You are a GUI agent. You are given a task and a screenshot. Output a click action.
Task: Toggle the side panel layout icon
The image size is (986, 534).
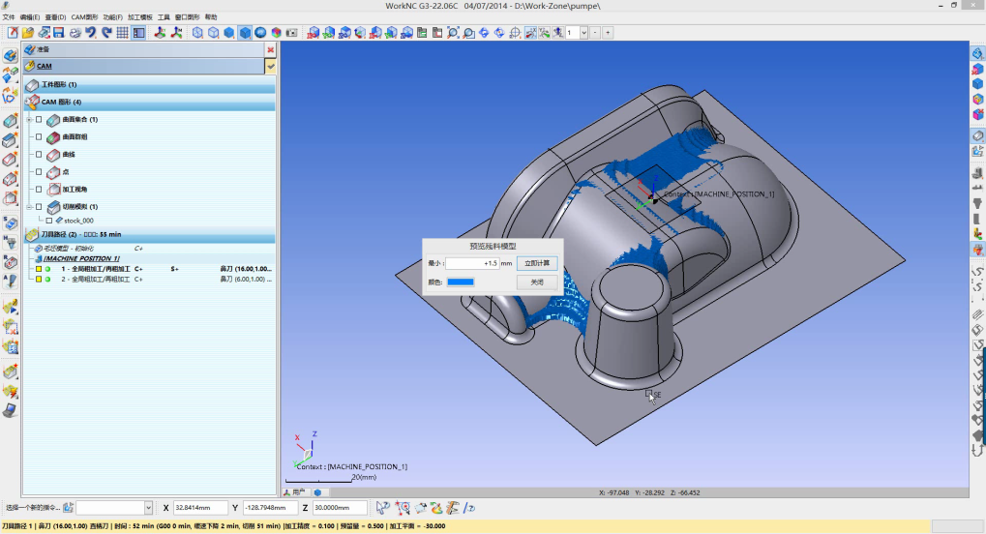coord(139,33)
